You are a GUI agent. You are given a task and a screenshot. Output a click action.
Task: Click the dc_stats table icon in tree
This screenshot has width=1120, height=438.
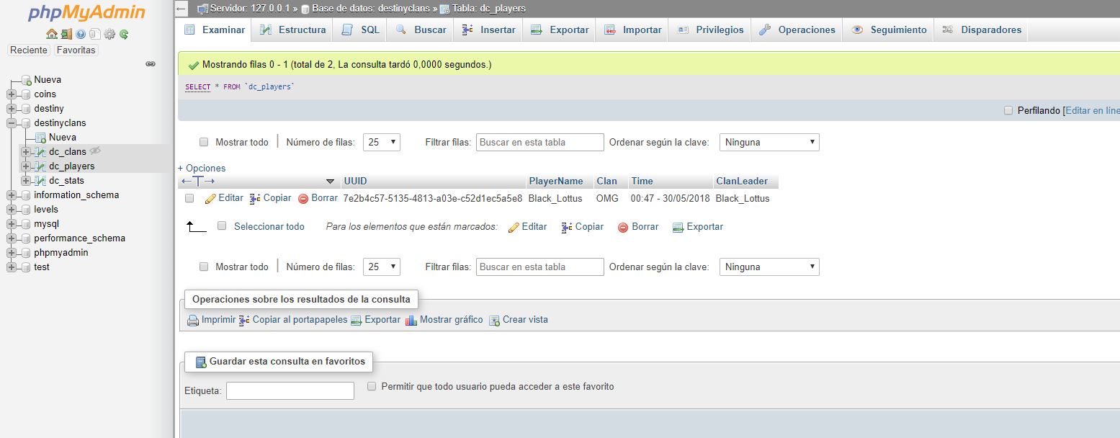40,181
